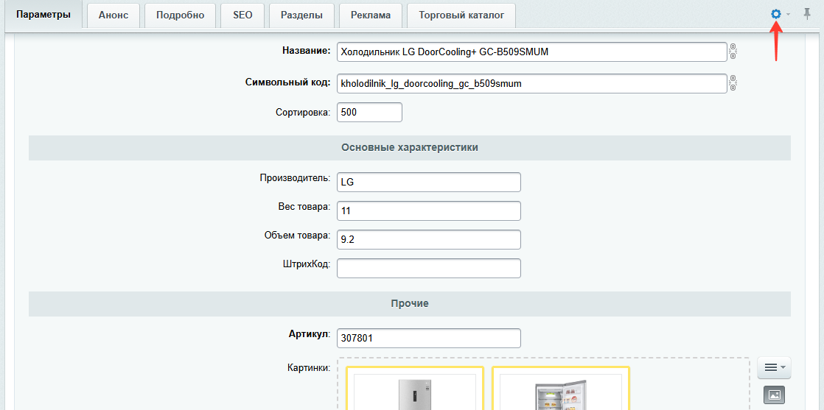Pin the form with the pin icon

click(807, 14)
